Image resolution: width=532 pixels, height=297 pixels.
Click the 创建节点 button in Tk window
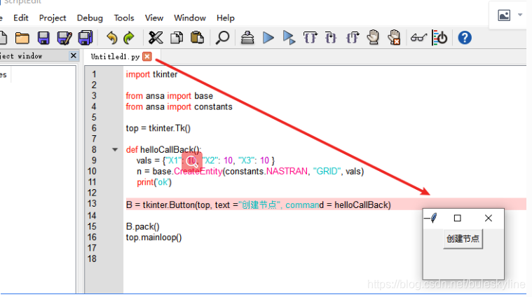coord(463,239)
